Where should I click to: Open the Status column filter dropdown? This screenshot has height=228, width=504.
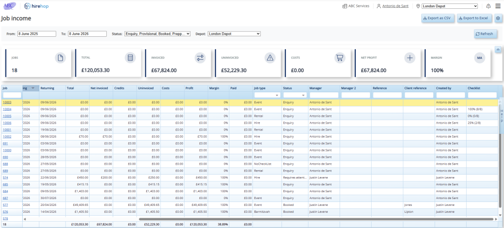point(295,95)
